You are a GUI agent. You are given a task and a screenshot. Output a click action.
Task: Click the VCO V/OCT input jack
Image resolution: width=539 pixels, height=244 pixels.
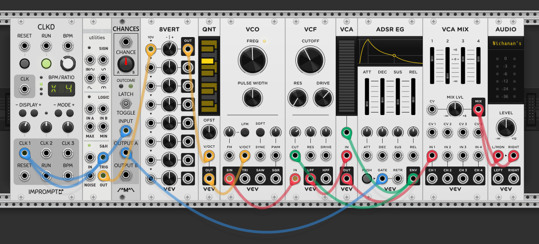click(245, 156)
